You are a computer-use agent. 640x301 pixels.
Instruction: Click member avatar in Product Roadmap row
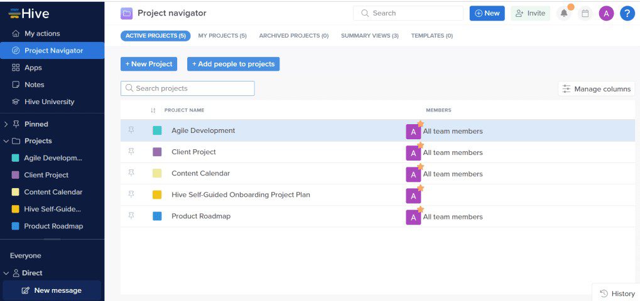[x=413, y=217]
